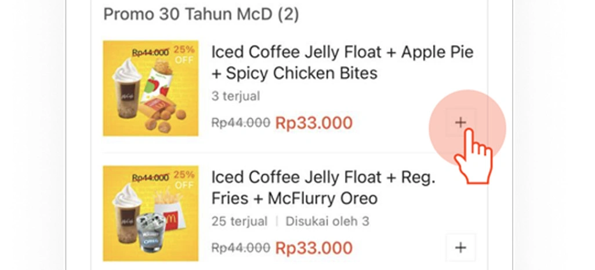This screenshot has width=595, height=270.
Task: Add McFlurry Oreo combo with plus icon
Action: tap(460, 247)
